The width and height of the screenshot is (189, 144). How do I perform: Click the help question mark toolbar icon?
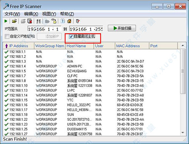63,21
